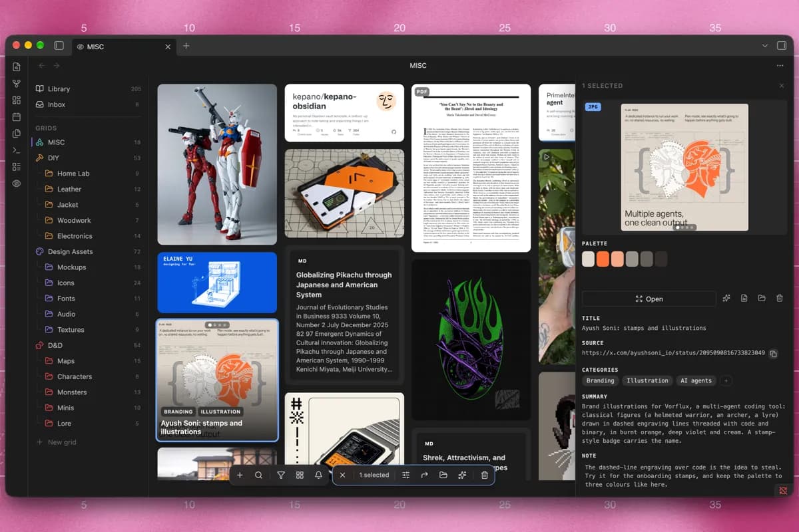The image size is (799, 532).
Task: Click the copy-documents icon in left rail
Action: 17,133
